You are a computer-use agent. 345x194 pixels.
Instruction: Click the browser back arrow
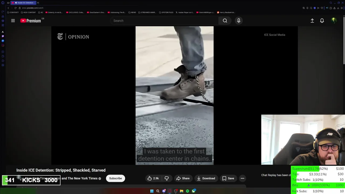[8, 8]
